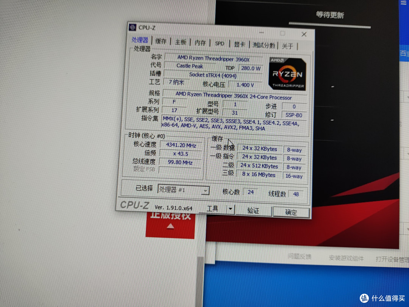Expand the 工具 dropdown arrow
Viewport: 409px width, 307px height.
click(x=231, y=209)
